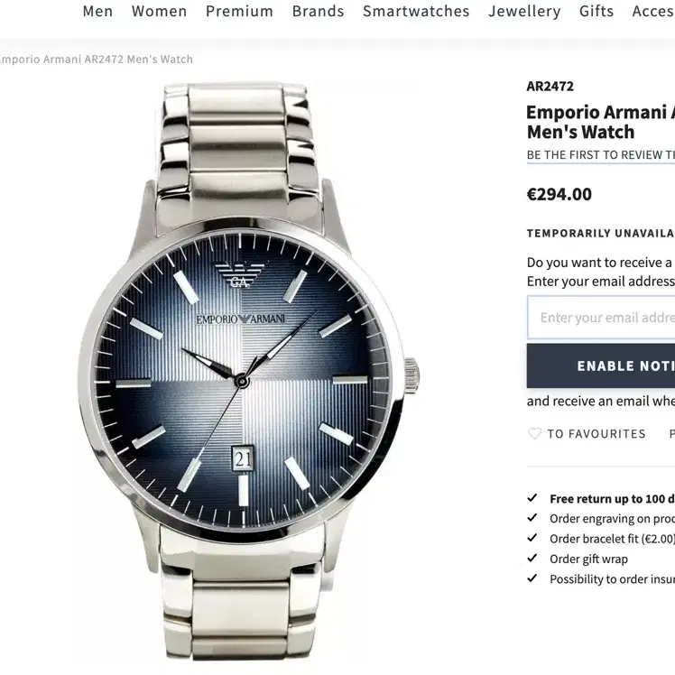Open the Women menu
Image resolution: width=675 pixels, height=675 pixels.
(160, 11)
